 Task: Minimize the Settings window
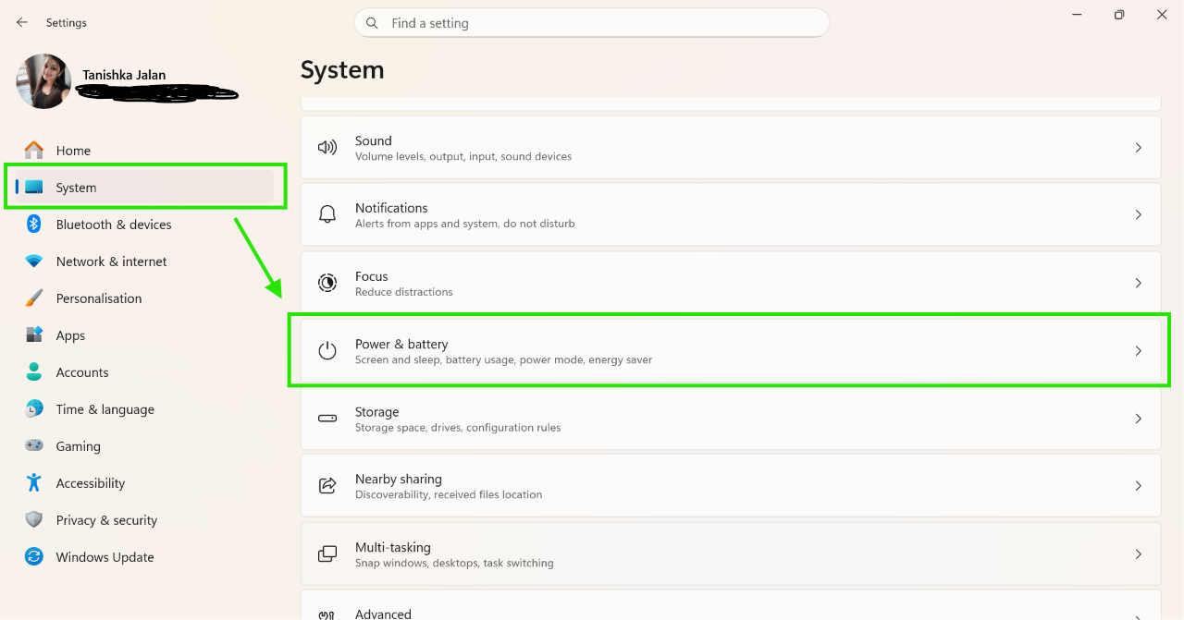[x=1077, y=15]
